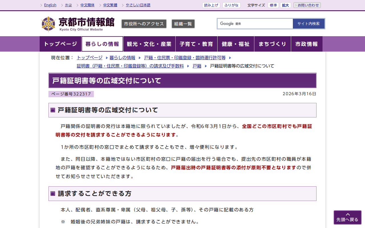Click the 先頭へ戻る back-to-top arrow

coord(347,217)
